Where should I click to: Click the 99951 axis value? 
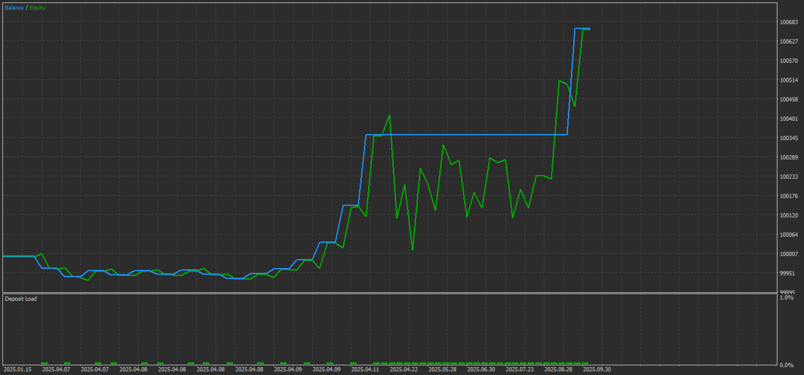(787, 274)
